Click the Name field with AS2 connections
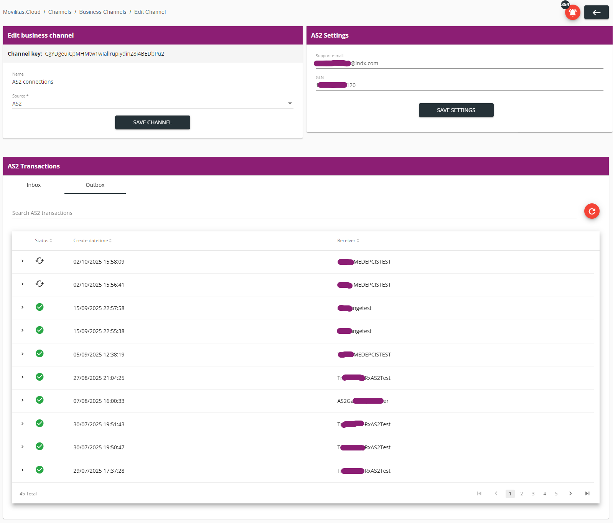Viewport: 613px width, 523px height. (x=153, y=82)
